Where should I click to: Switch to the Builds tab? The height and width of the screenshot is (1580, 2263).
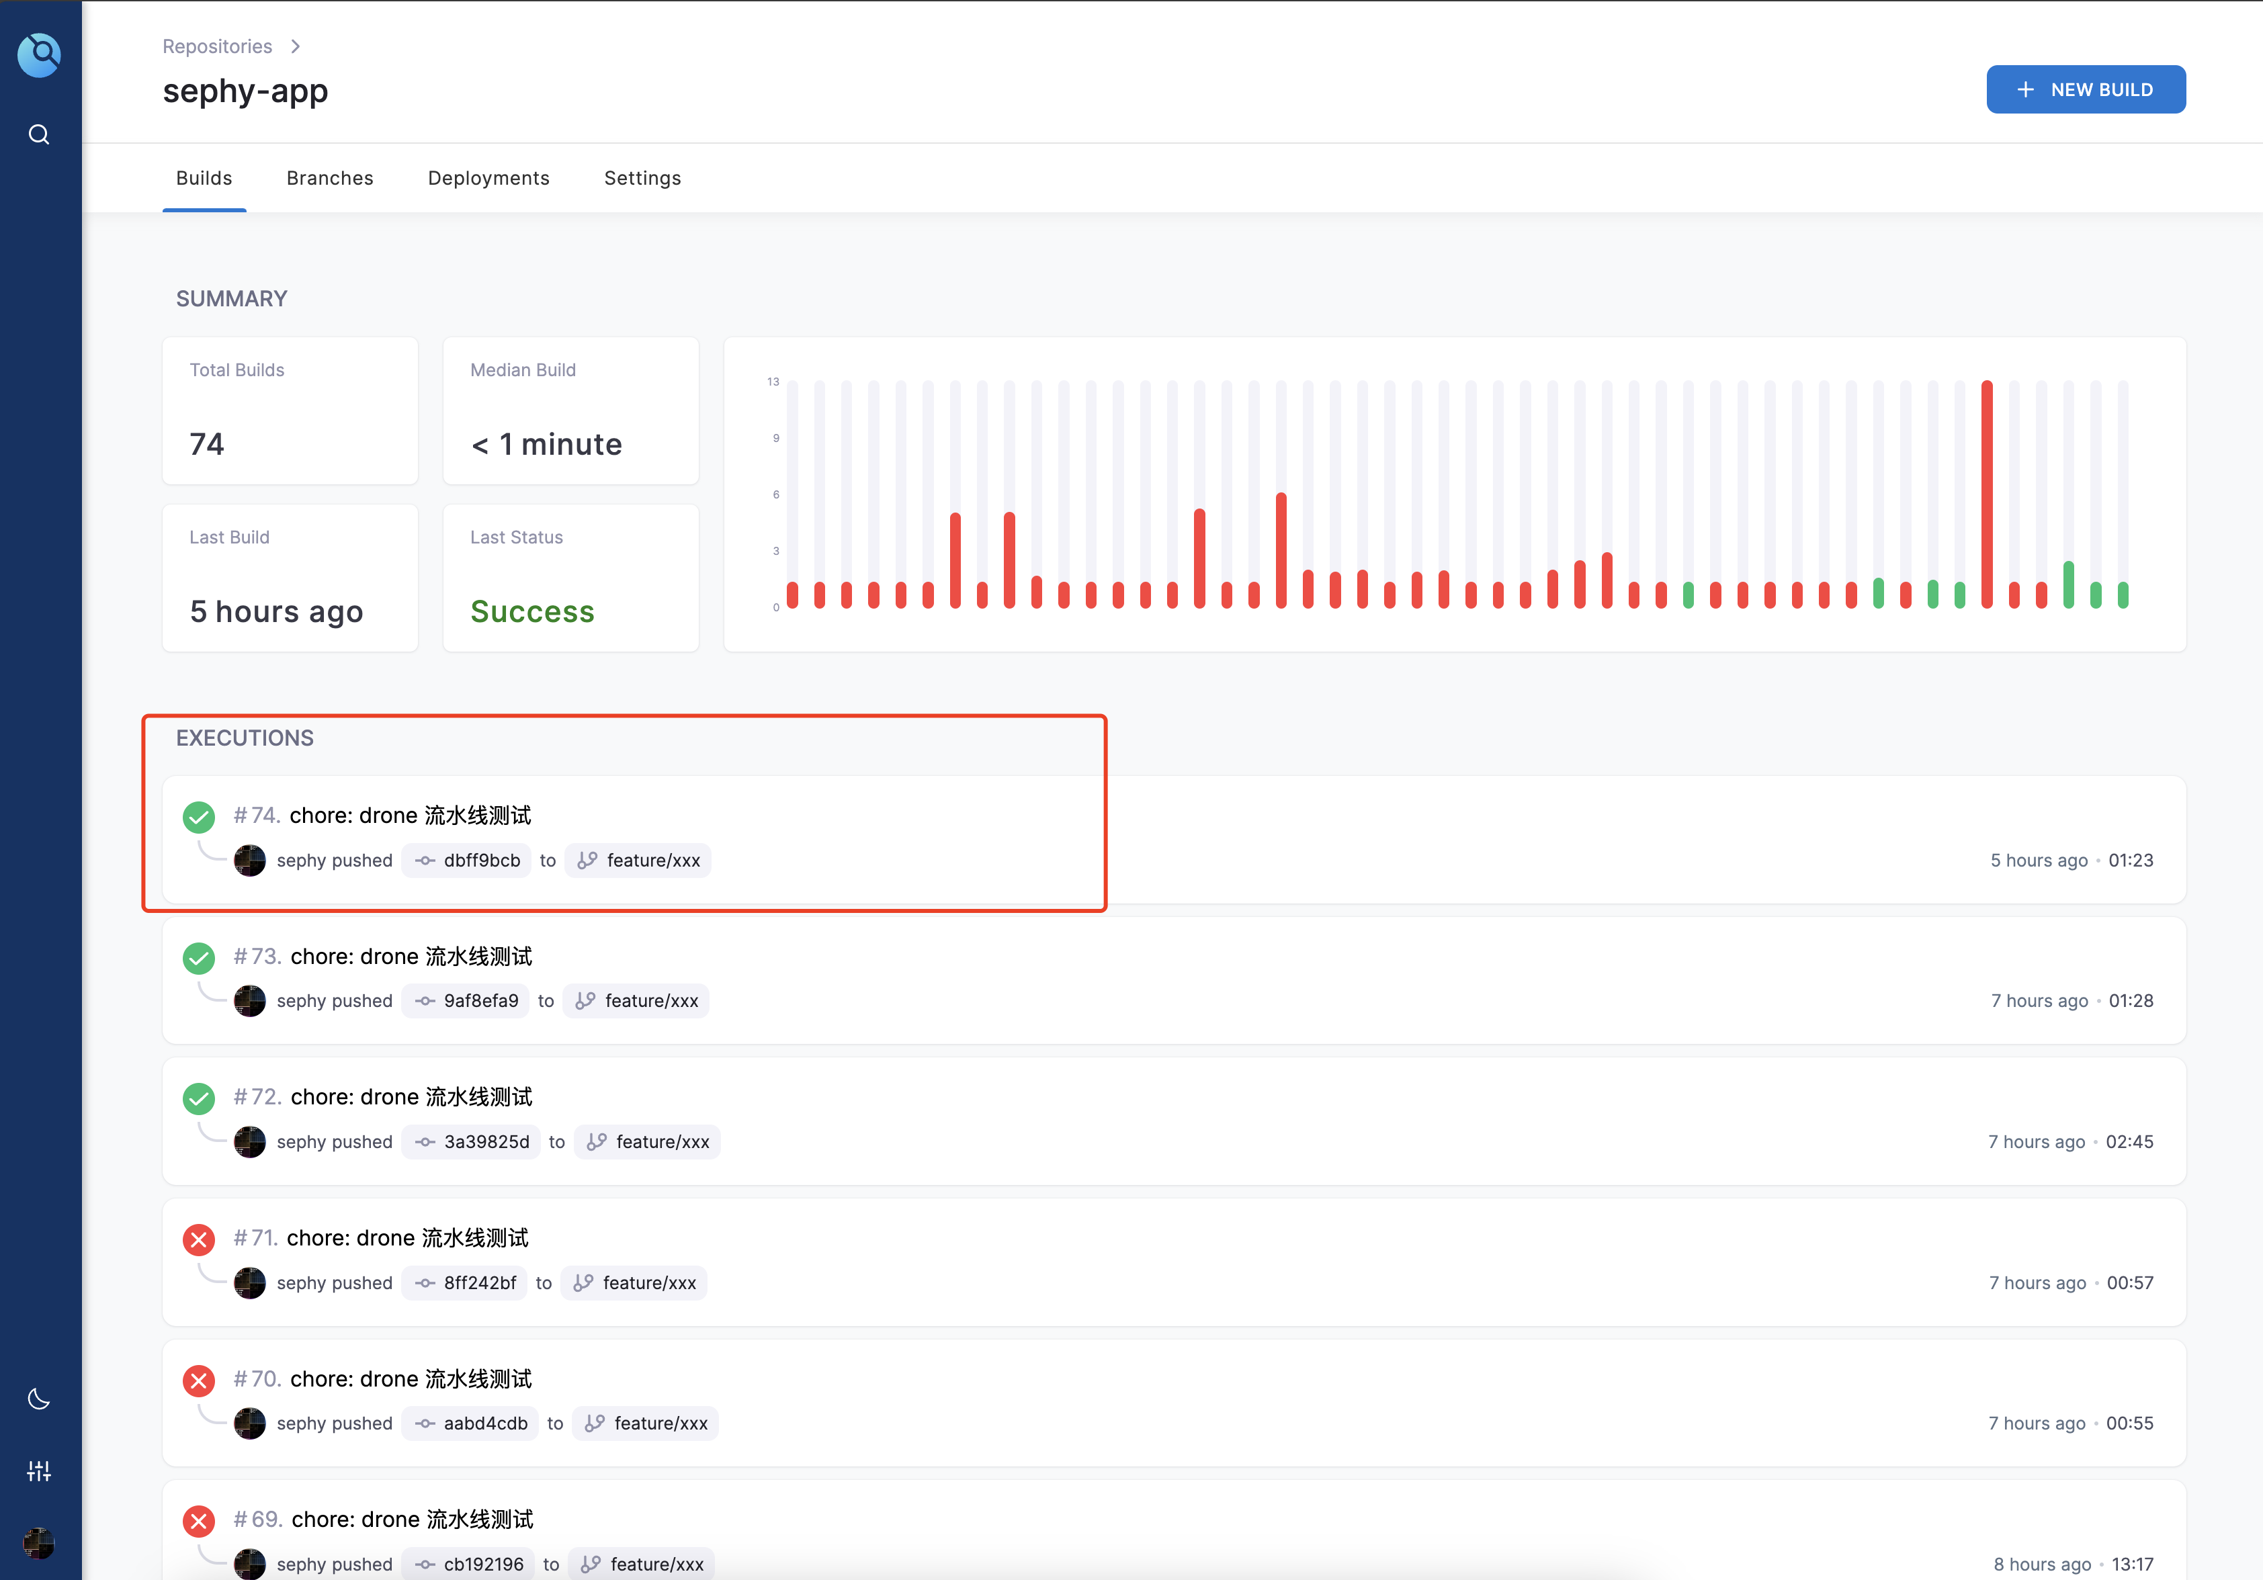coord(204,179)
